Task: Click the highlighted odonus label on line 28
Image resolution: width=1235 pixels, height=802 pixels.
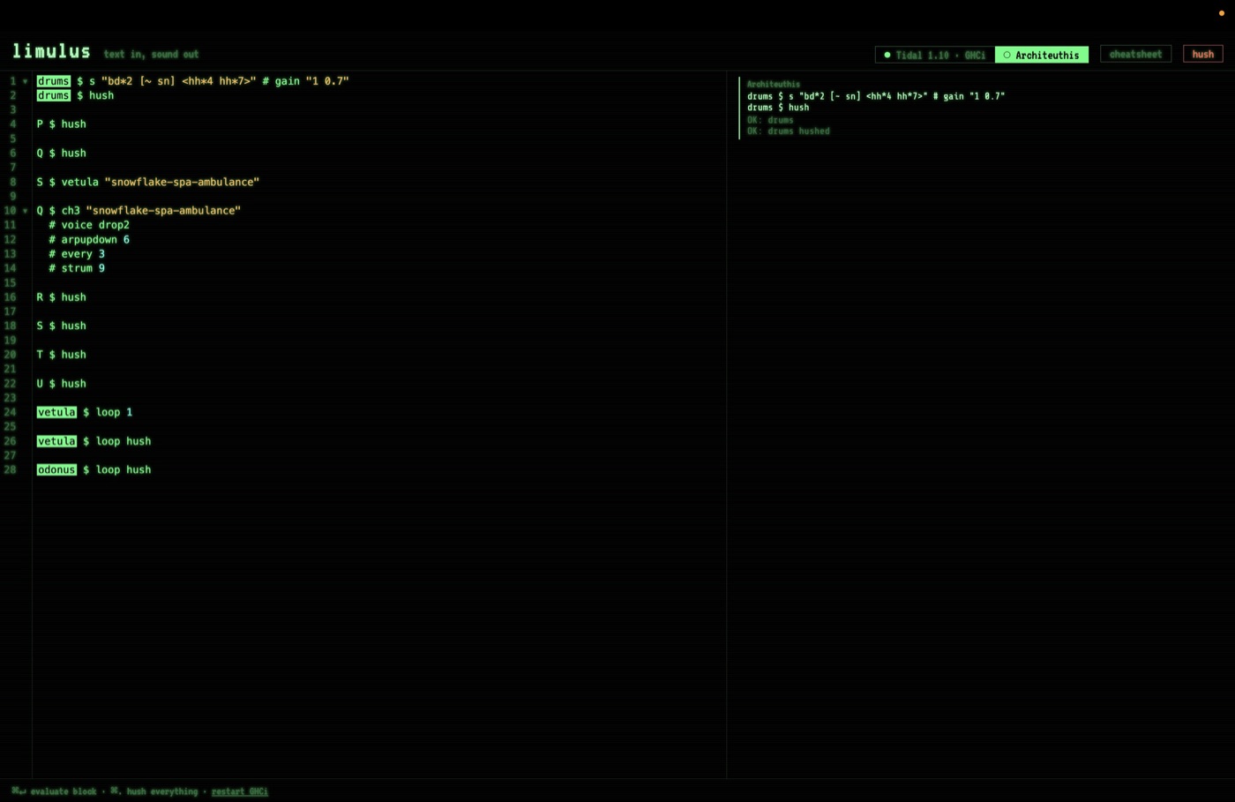Action: 56,470
